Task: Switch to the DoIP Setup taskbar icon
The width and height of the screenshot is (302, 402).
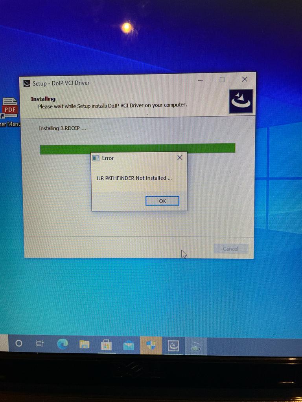Action: (x=173, y=345)
